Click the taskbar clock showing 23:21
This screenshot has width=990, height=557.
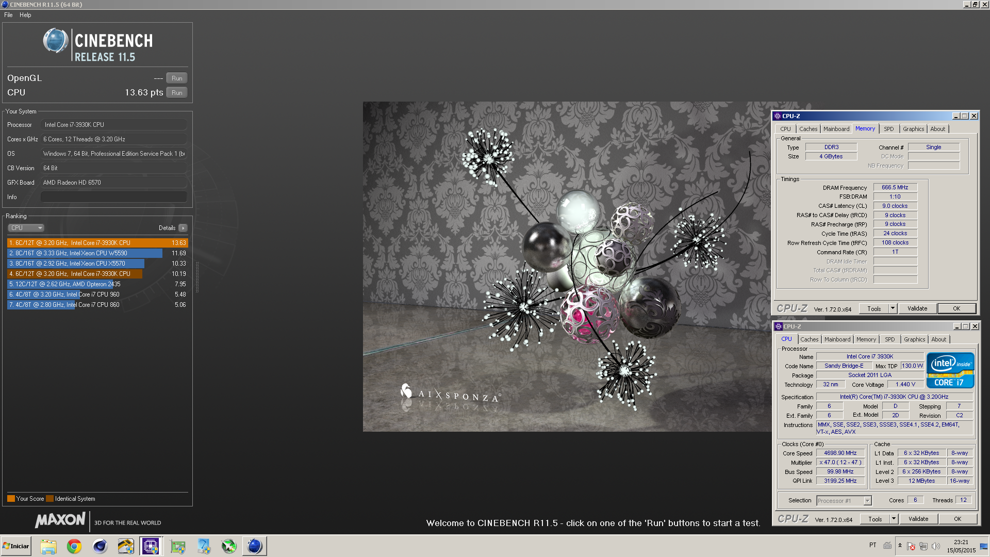tap(961, 546)
